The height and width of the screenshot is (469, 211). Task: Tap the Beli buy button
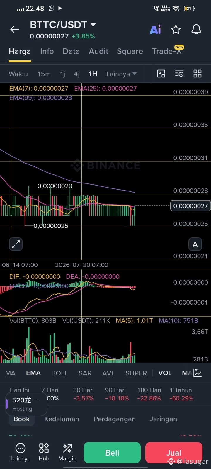(x=112, y=453)
